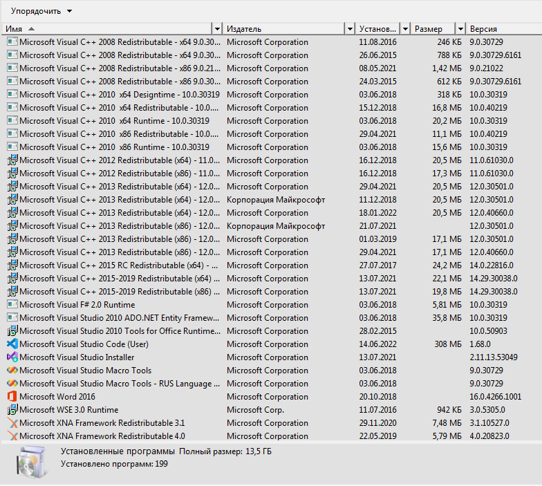Open the Установлено column filter arrow
Image resolution: width=542 pixels, height=486 pixels.
click(x=405, y=29)
